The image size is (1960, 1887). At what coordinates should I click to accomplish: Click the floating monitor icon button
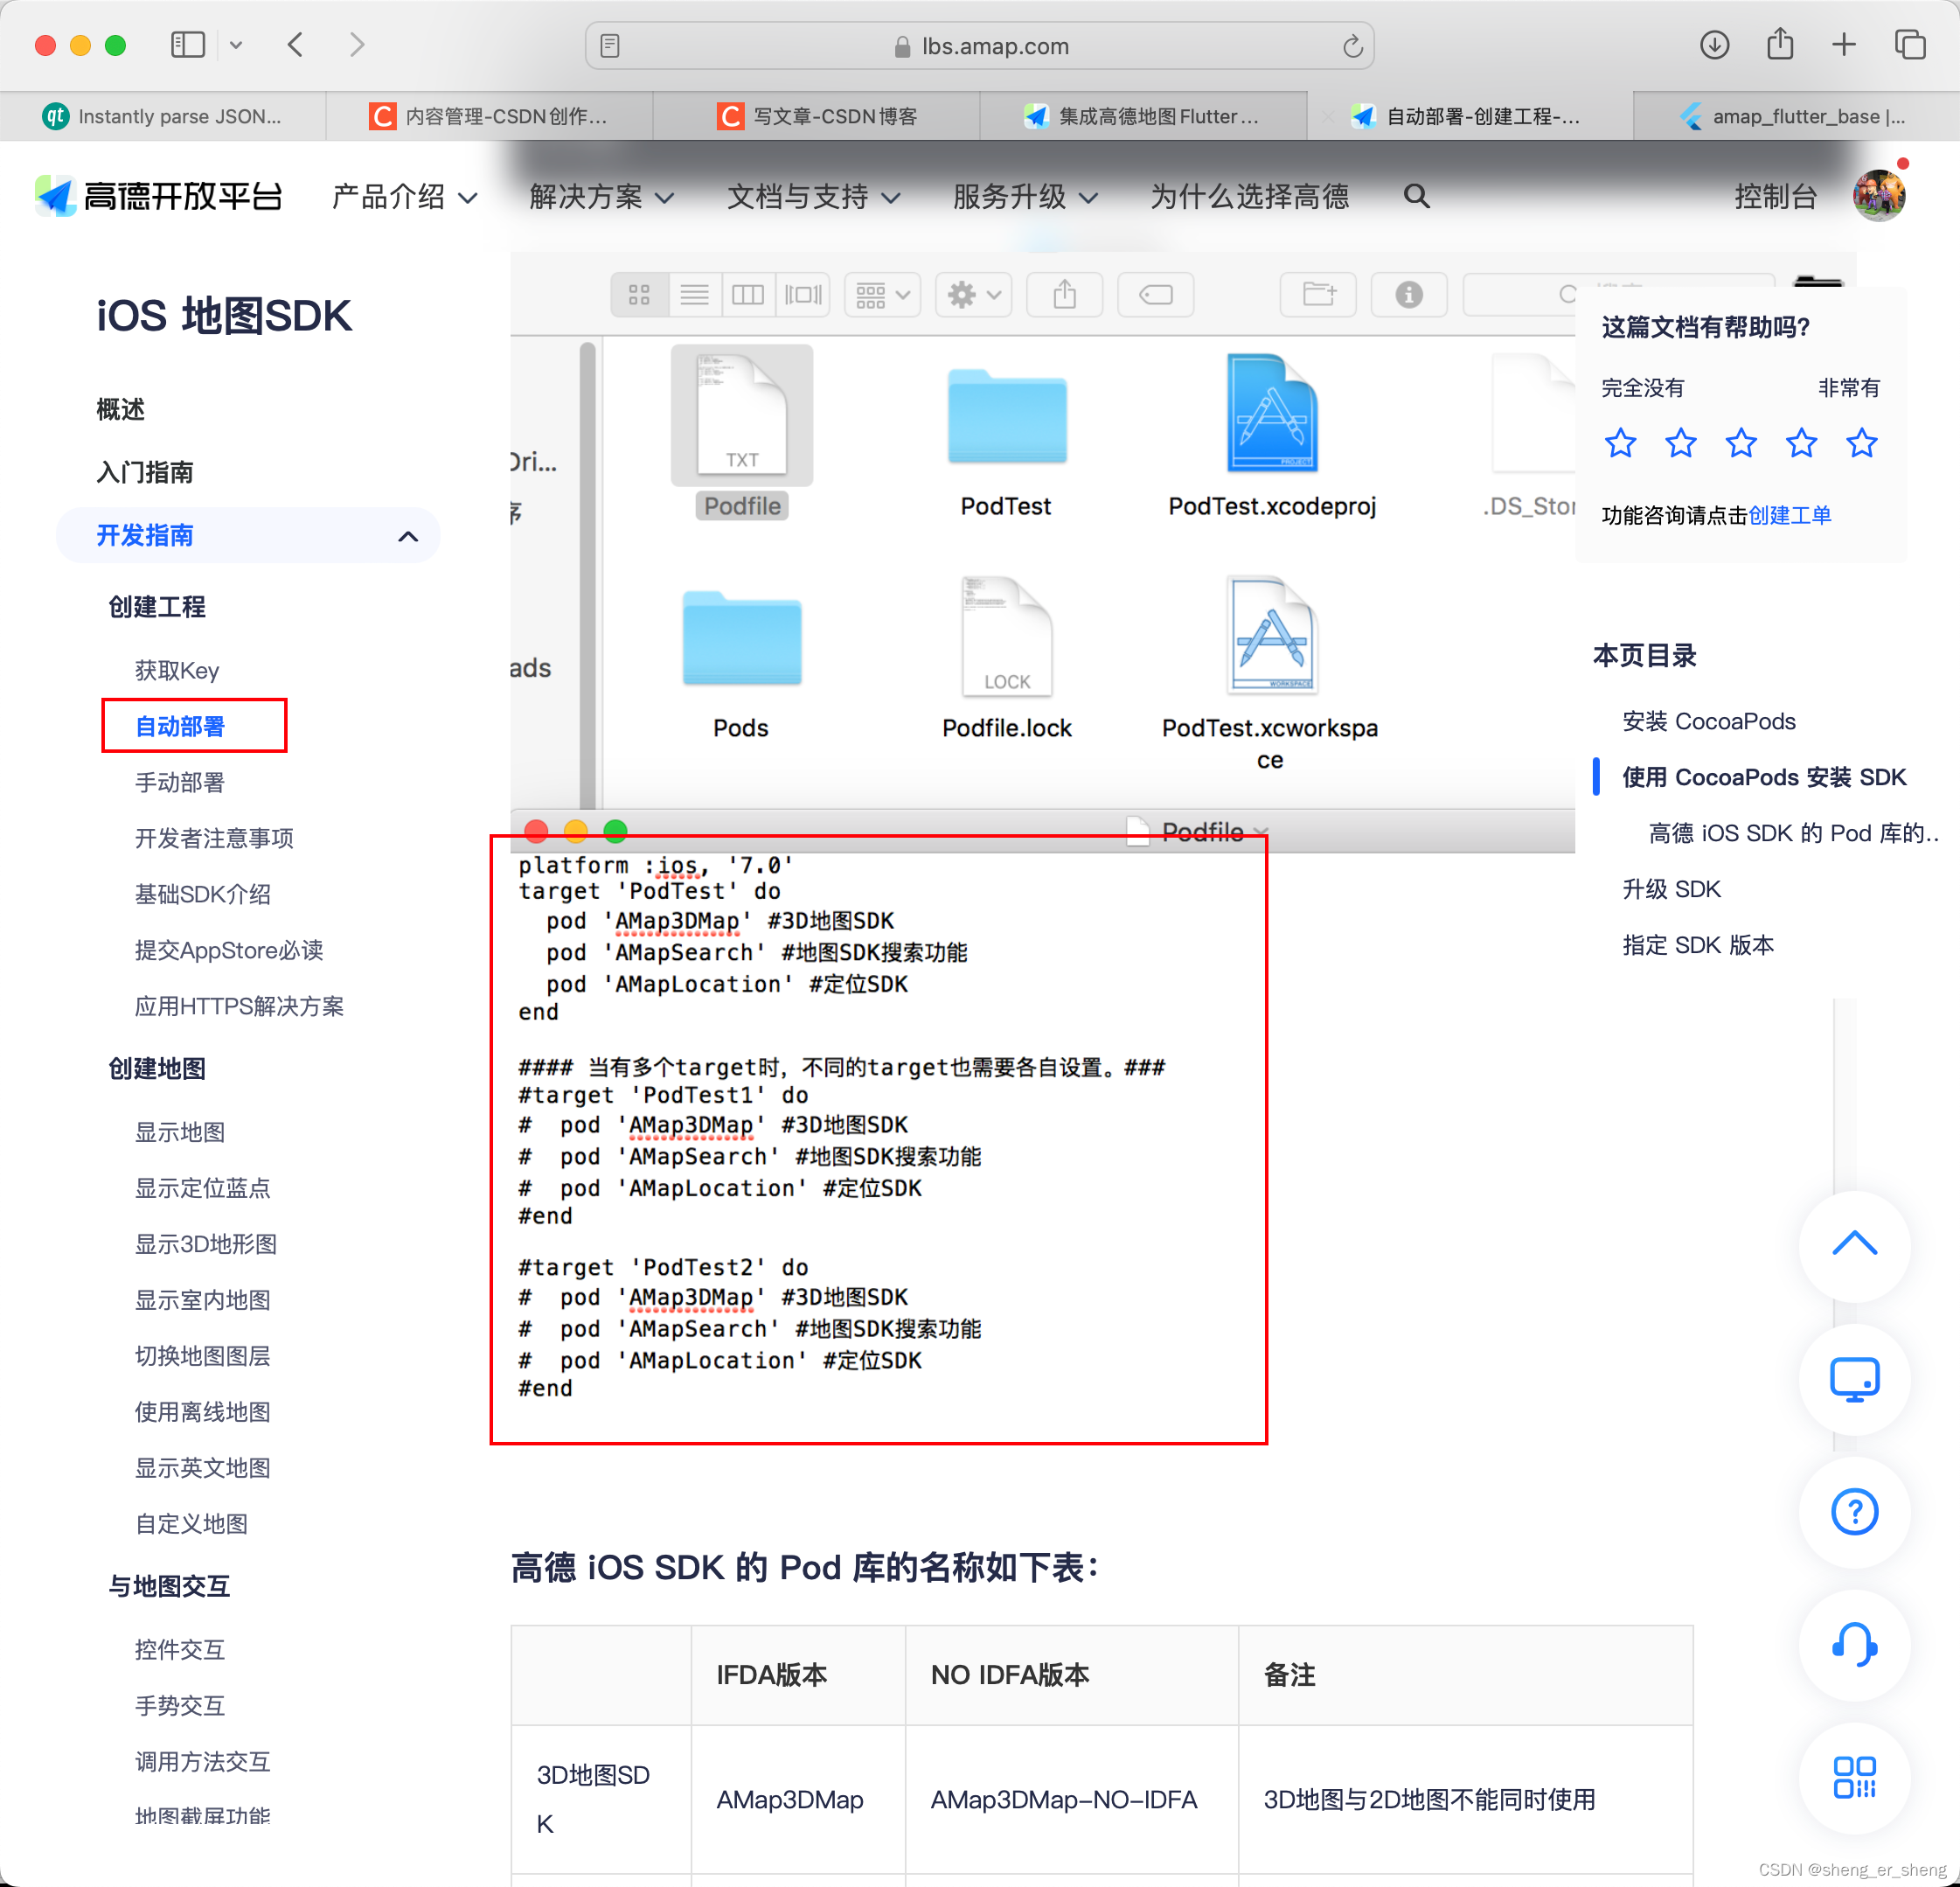[1854, 1379]
